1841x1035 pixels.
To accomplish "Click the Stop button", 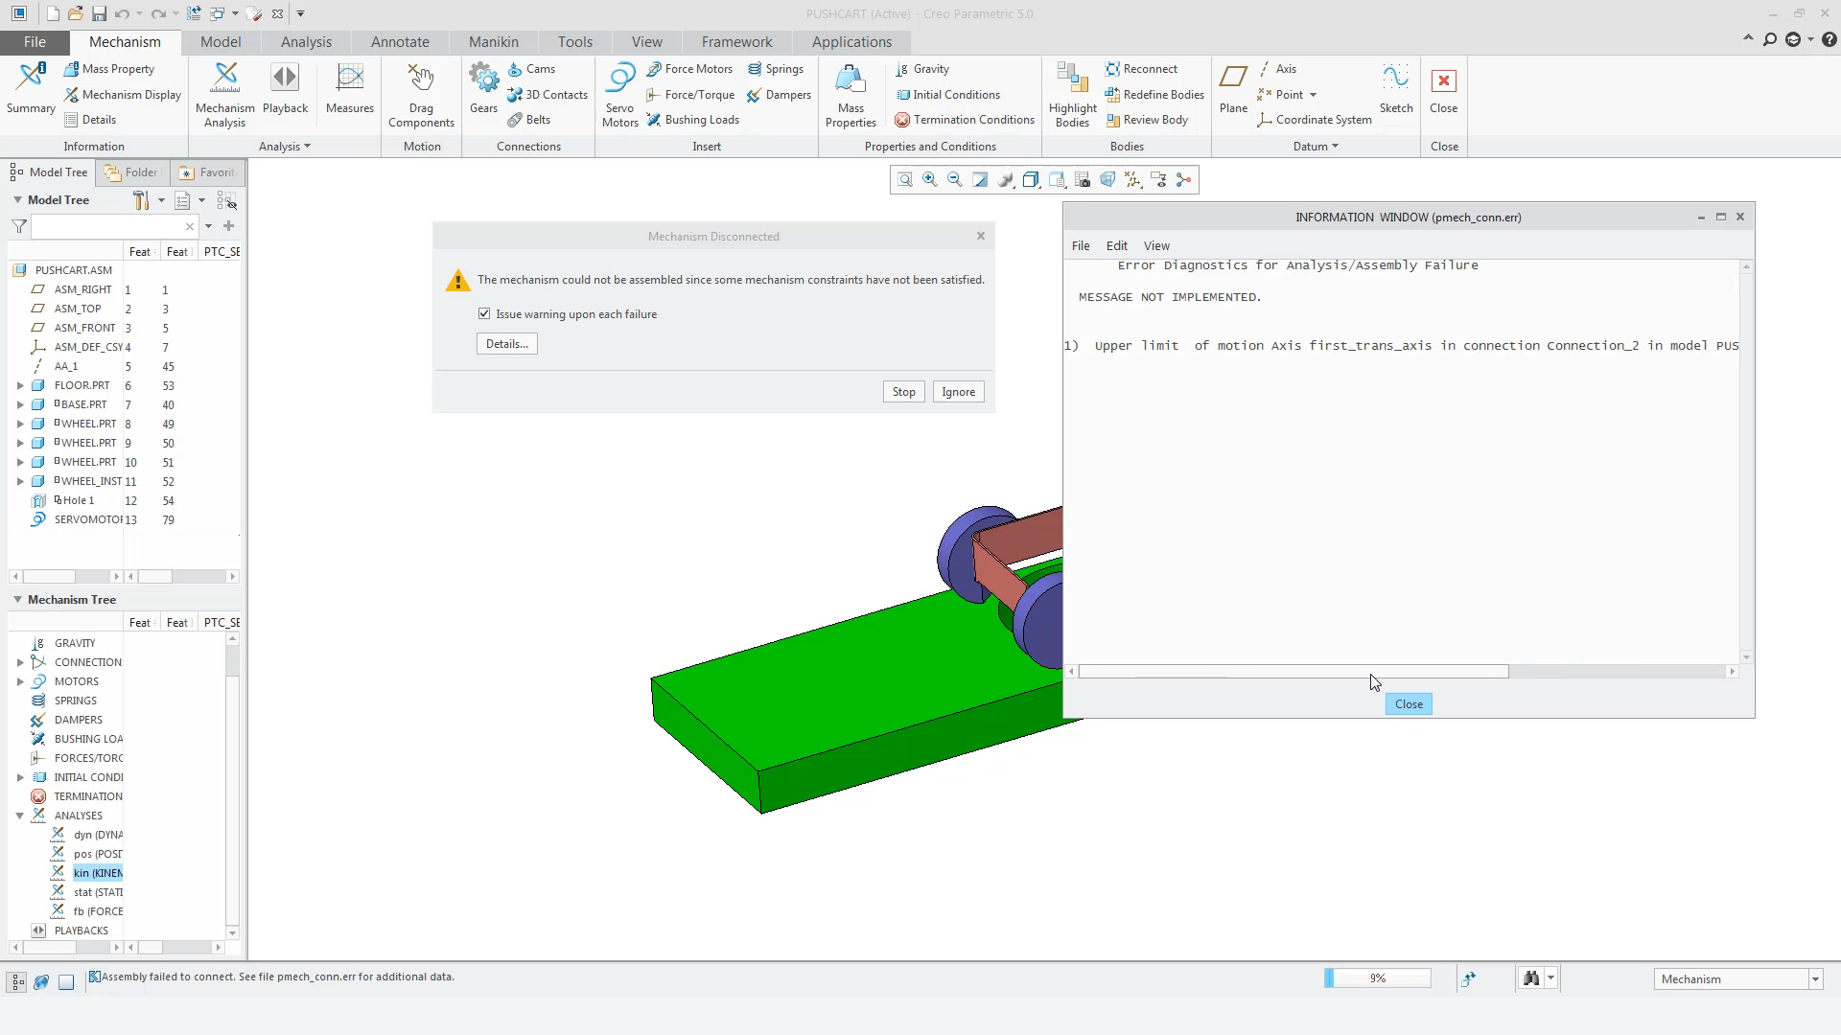I will [903, 392].
